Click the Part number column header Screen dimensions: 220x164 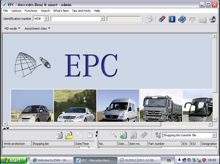tap(164, 144)
